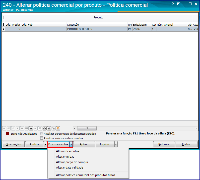The height and width of the screenshot is (180, 200).
Task: Click the Atalhos button
Action: [34, 144]
